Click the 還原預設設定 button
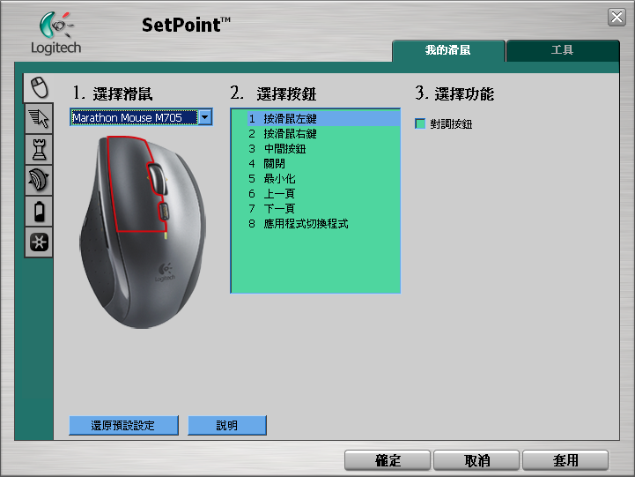Viewport: 635px width, 477px height. pos(123,426)
